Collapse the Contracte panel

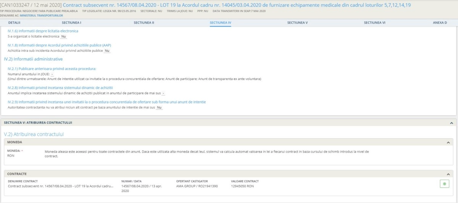[x=448, y=174]
